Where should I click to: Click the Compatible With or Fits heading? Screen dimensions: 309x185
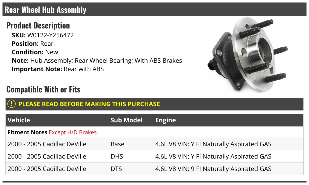click(x=43, y=89)
